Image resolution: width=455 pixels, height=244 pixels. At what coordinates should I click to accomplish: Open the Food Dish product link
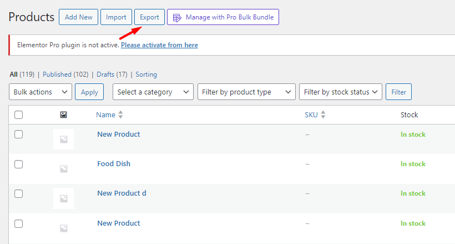[114, 164]
